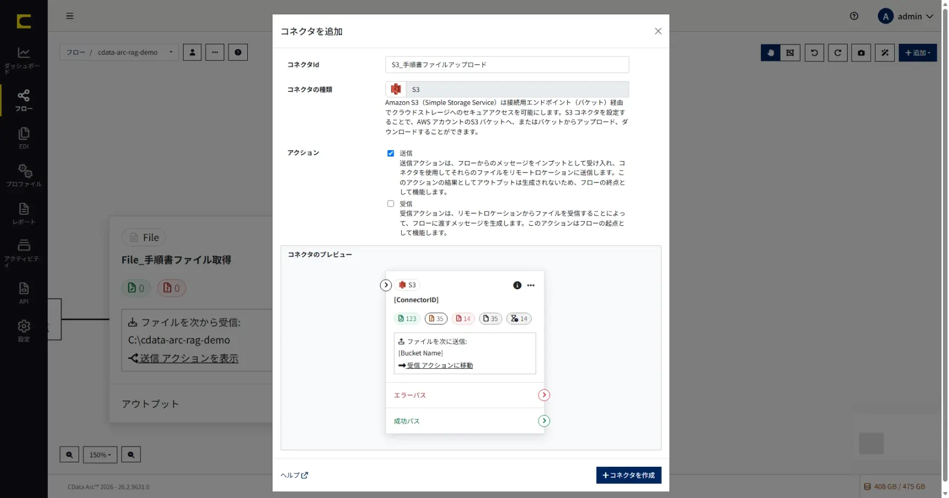Click the File type tag on connector
Screen dimensions: 949x498
click(144, 237)
